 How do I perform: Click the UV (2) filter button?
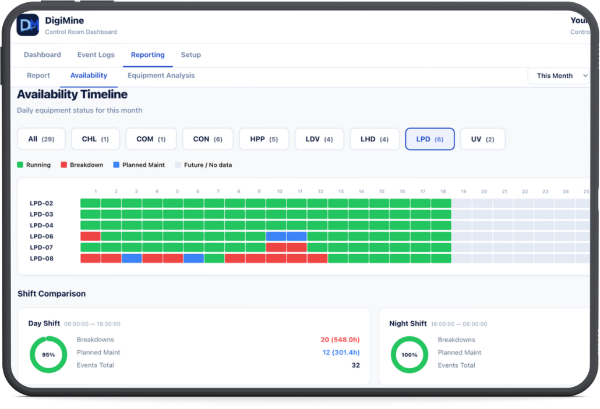coord(482,139)
